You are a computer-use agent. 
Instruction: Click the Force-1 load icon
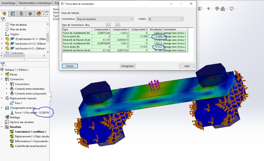tap(12, 113)
